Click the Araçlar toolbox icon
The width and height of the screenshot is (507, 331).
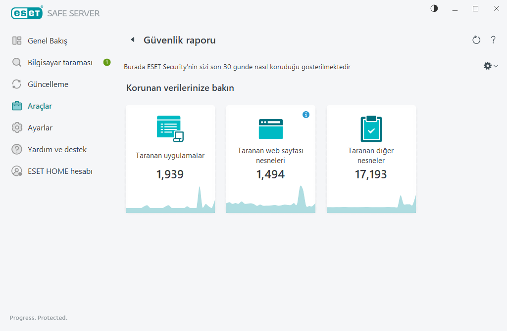pyautogui.click(x=16, y=106)
